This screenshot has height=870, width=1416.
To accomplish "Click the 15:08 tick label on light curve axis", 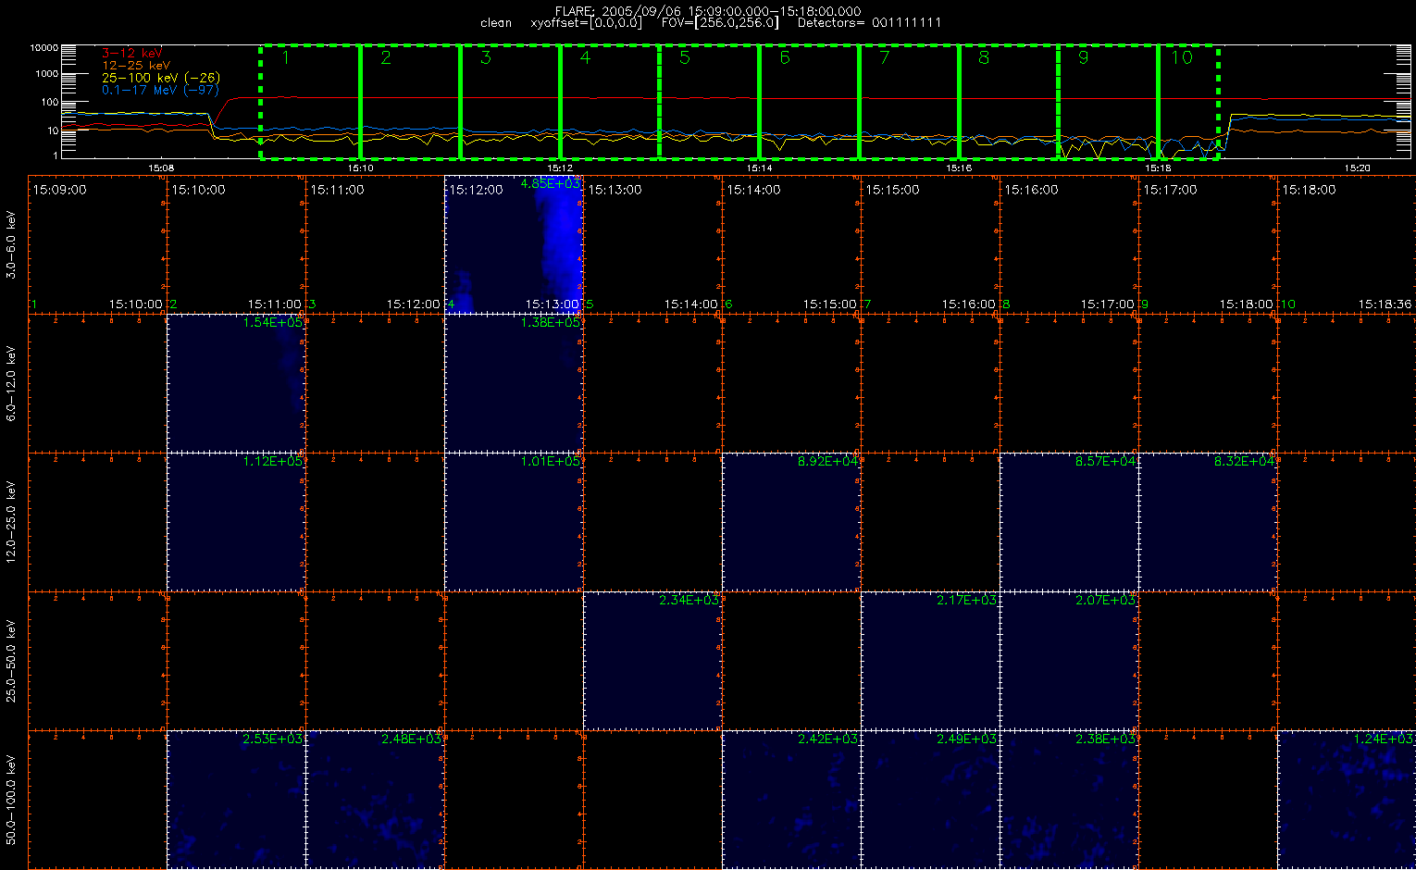I will pyautogui.click(x=161, y=168).
